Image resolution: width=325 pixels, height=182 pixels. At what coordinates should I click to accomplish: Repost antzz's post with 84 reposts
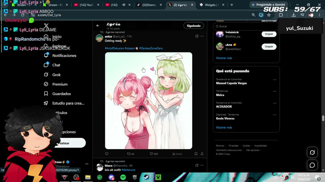coord(131,154)
